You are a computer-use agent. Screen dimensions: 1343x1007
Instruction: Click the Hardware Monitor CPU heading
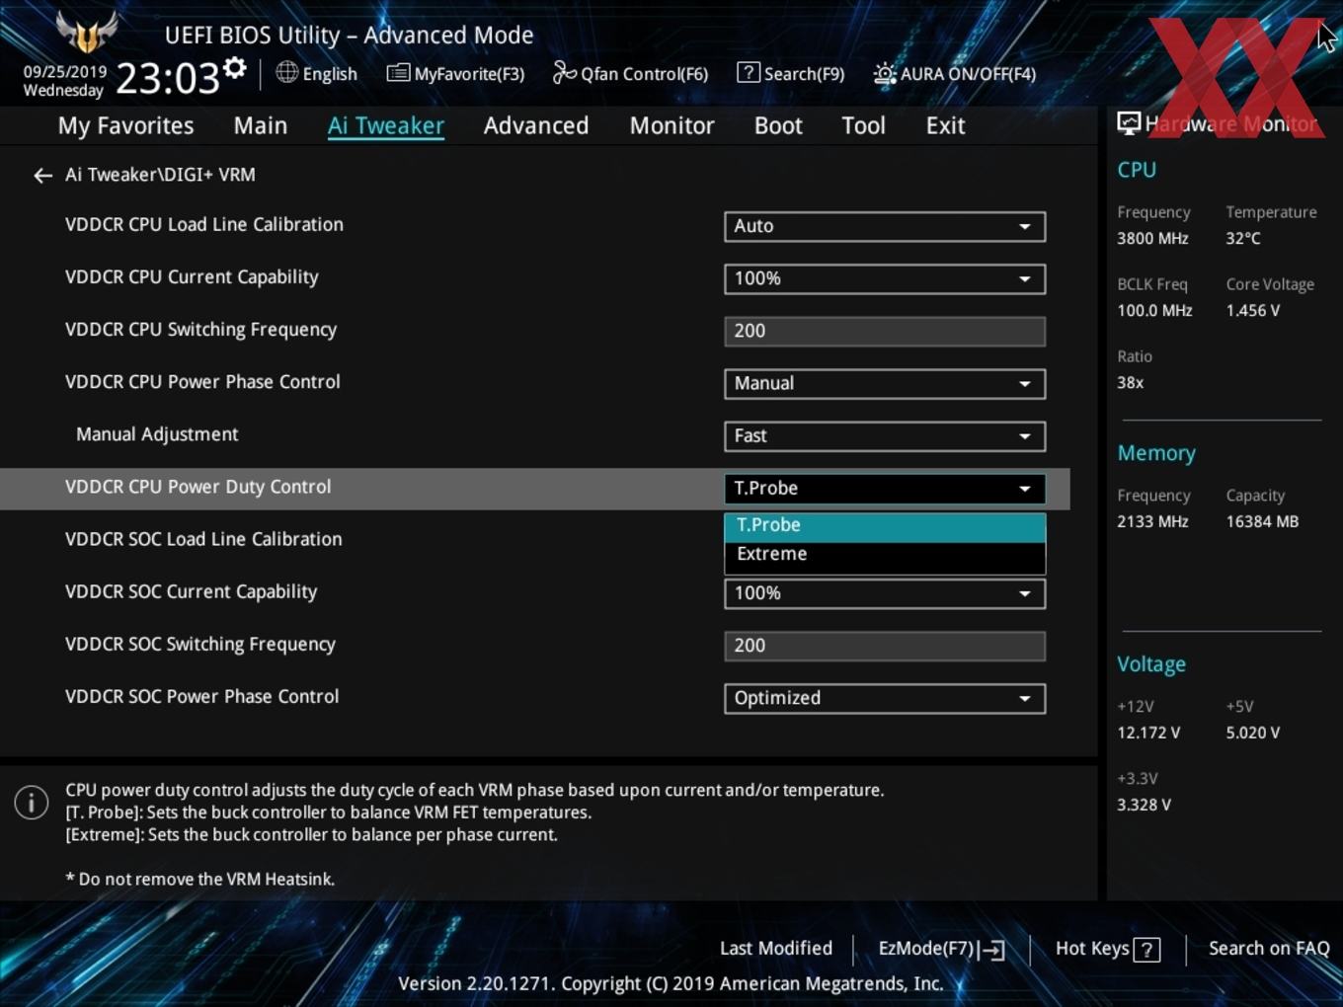click(x=1137, y=170)
